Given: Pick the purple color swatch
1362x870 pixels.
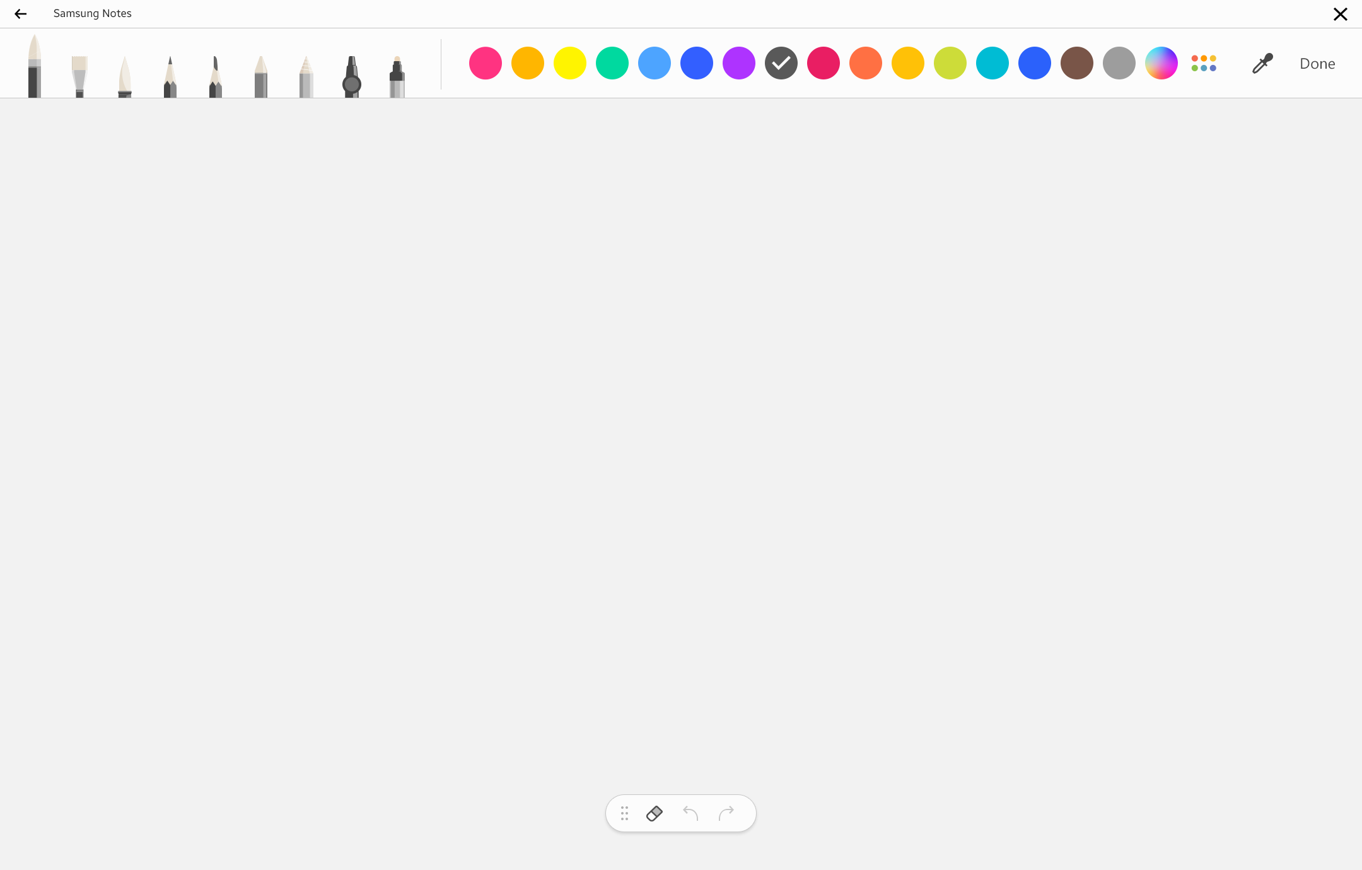Looking at the screenshot, I should pyautogui.click(x=739, y=63).
